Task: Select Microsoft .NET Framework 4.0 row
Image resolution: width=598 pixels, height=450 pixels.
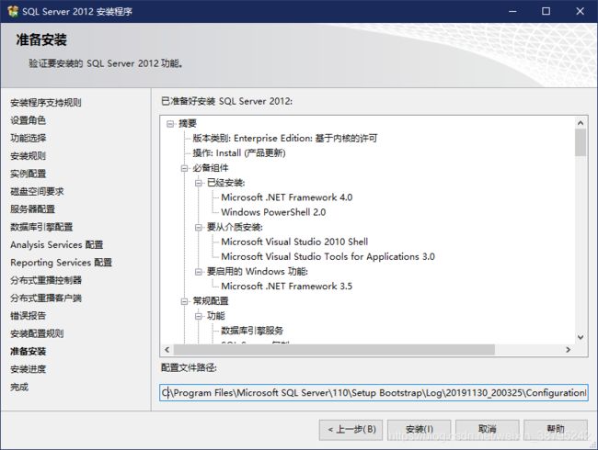Action: [287, 197]
